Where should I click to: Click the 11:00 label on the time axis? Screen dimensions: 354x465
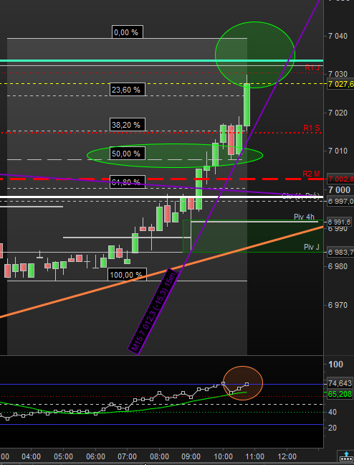pyautogui.click(x=255, y=456)
